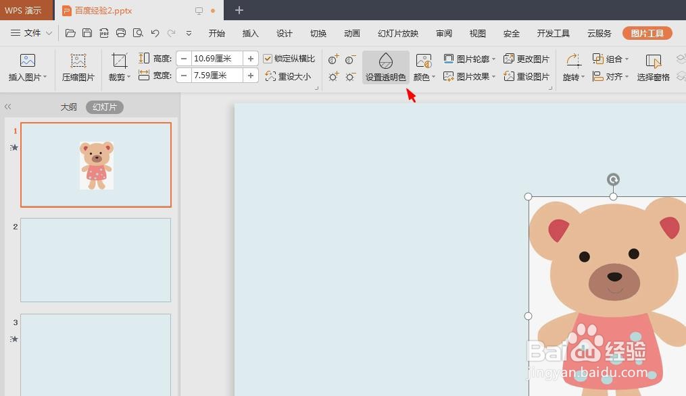Screen dimensions: 686x396
Task: Select the Set Transparent Color tool
Action: pyautogui.click(x=385, y=65)
